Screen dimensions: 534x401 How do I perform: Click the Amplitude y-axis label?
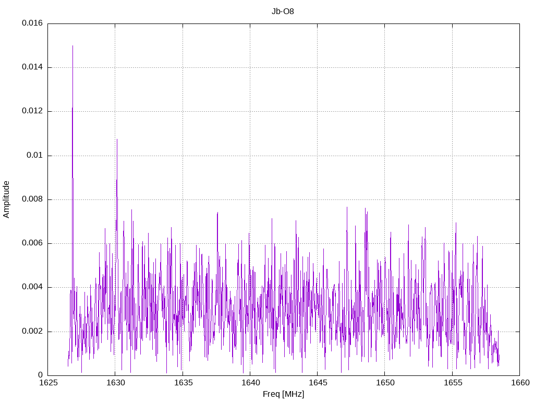[x=6, y=199]
